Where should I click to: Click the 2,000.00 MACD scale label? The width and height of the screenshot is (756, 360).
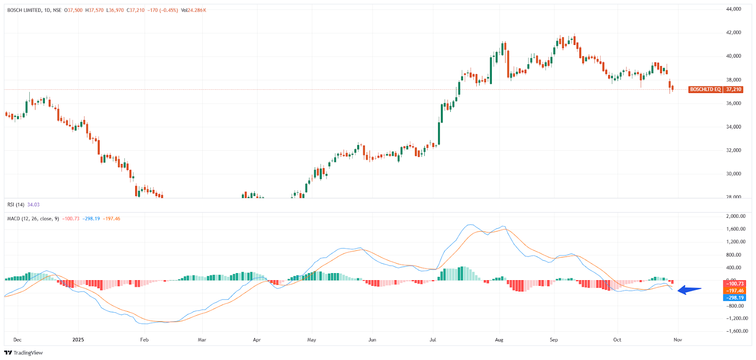[736, 216]
